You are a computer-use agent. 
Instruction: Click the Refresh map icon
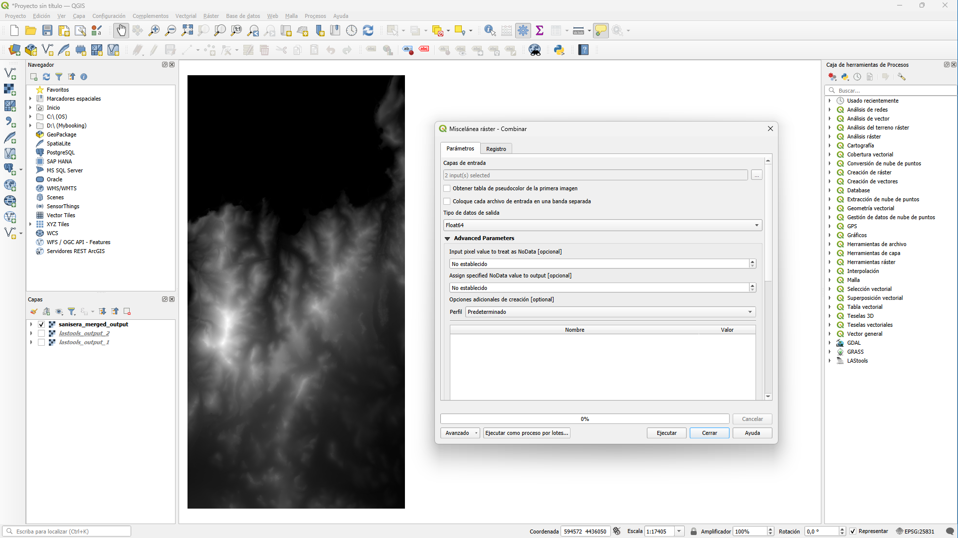click(x=368, y=30)
